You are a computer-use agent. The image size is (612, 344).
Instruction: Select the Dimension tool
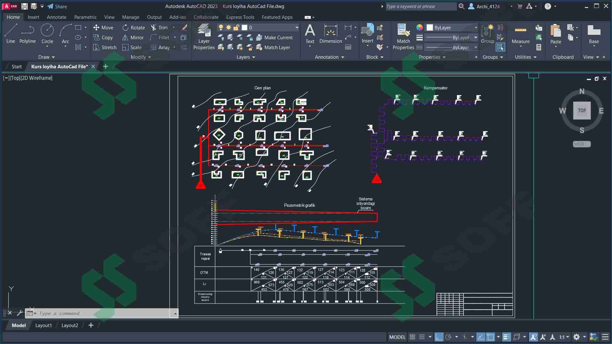coord(331,34)
